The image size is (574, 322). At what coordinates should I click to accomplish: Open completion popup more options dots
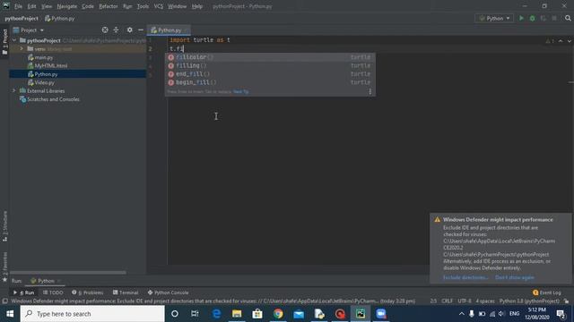tap(370, 91)
